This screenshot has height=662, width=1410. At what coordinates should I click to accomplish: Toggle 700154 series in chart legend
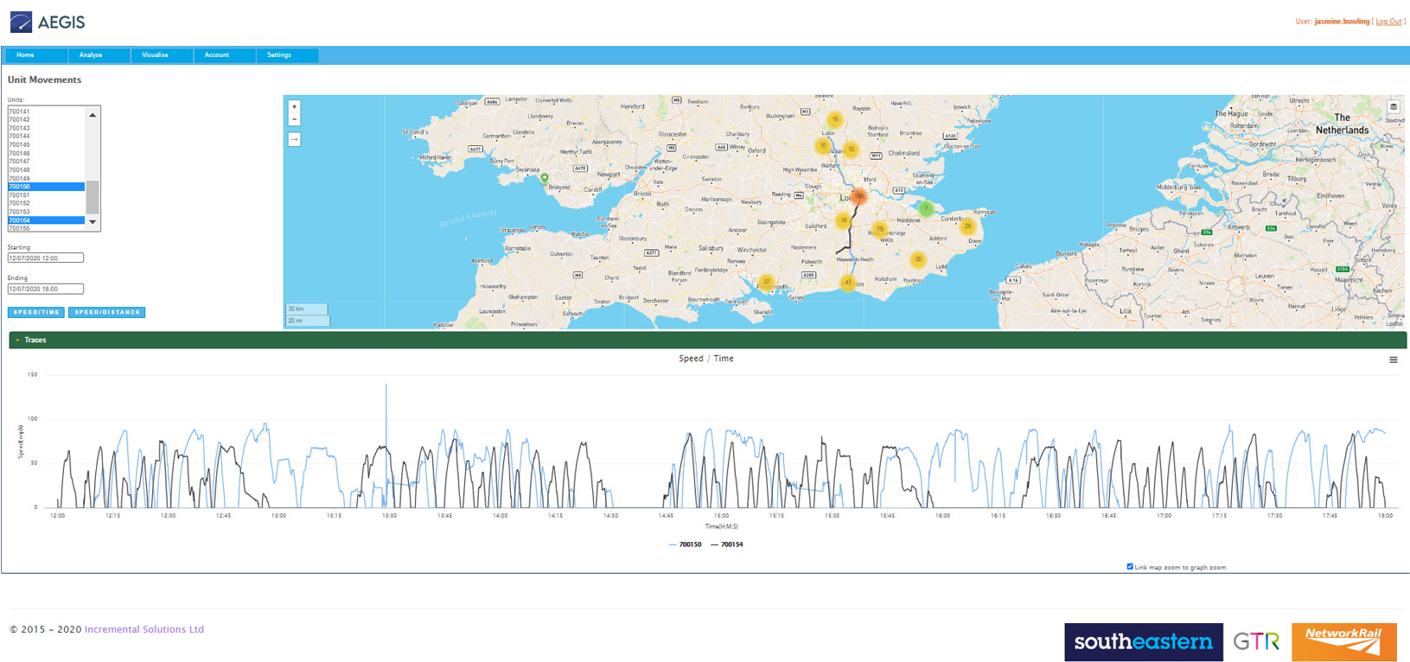coord(727,544)
